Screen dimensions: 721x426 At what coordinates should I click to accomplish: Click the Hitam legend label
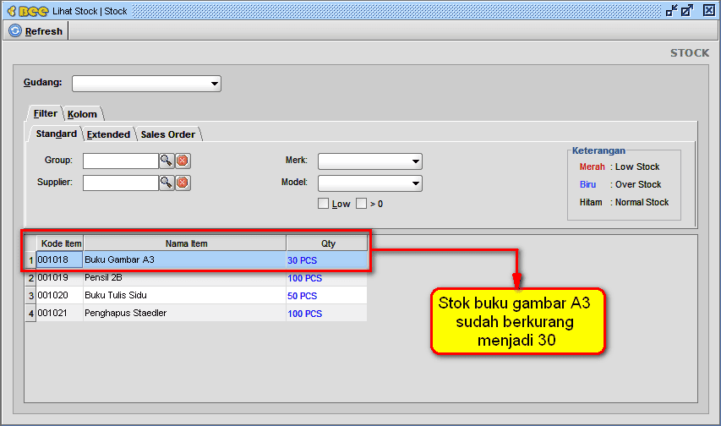[x=591, y=202]
